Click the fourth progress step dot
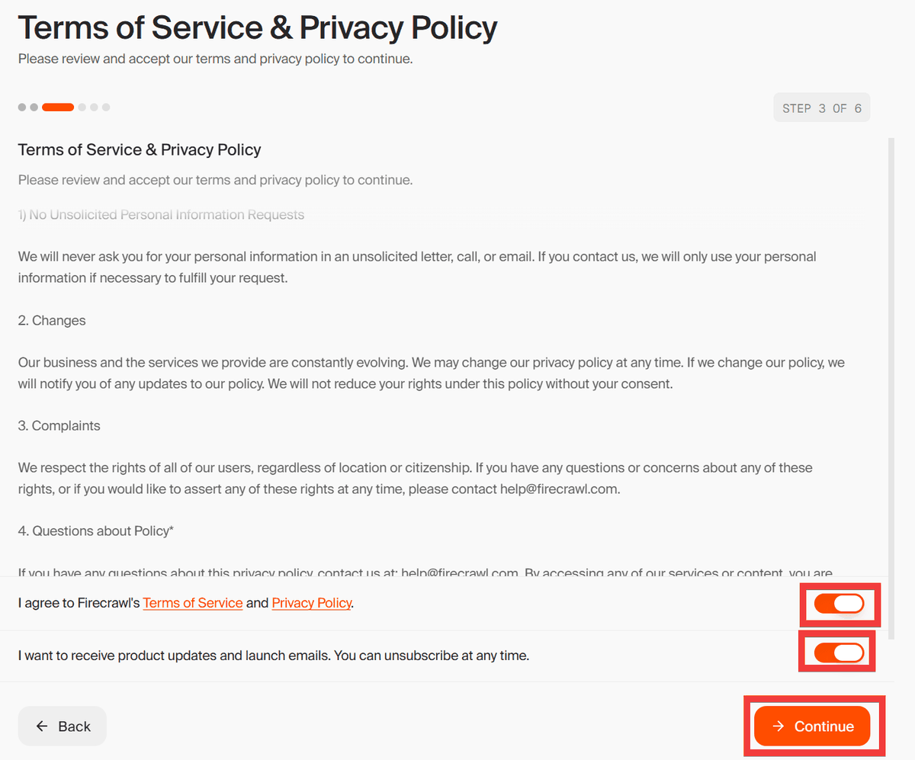915x760 pixels. (82, 107)
